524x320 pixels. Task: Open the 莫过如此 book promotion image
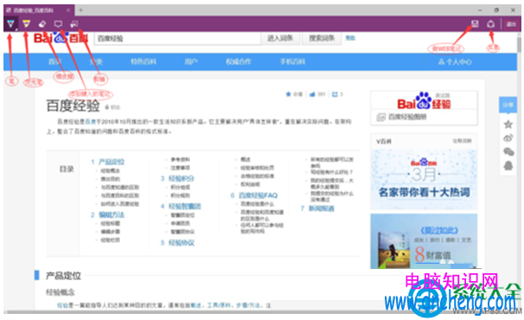(424, 241)
